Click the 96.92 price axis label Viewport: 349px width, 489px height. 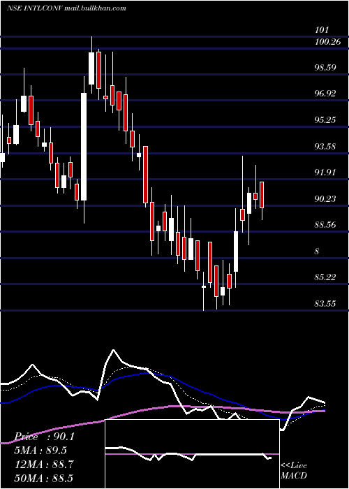pos(325,93)
